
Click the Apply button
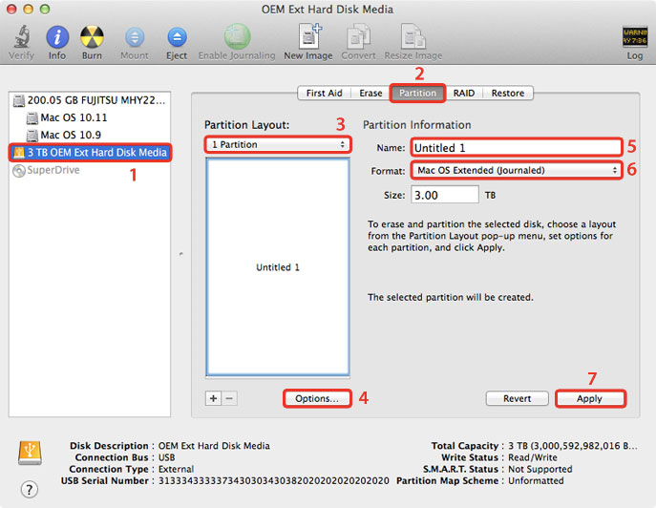(x=590, y=398)
